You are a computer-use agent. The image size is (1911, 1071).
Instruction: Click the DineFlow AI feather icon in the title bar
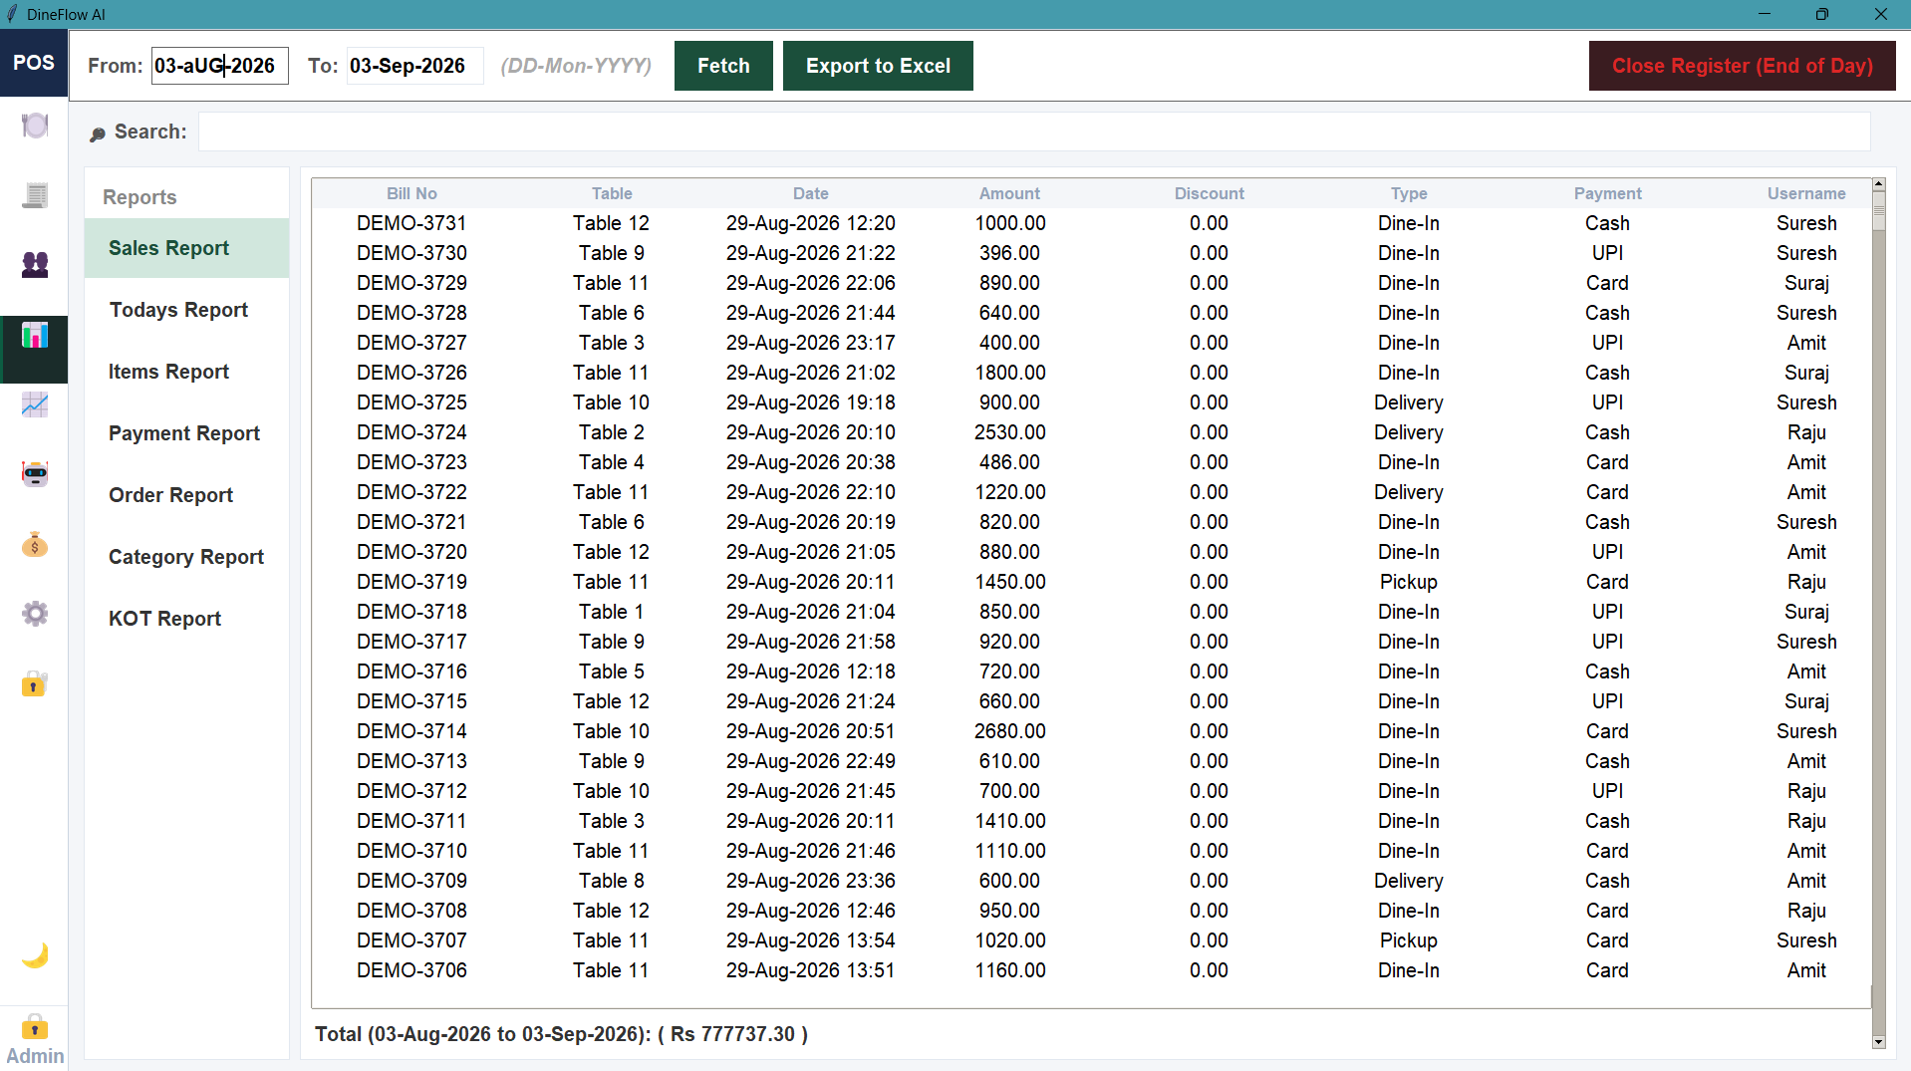click(12, 14)
